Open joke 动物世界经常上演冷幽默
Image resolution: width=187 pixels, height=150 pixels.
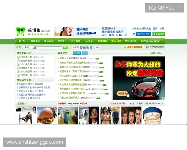coord(72,63)
